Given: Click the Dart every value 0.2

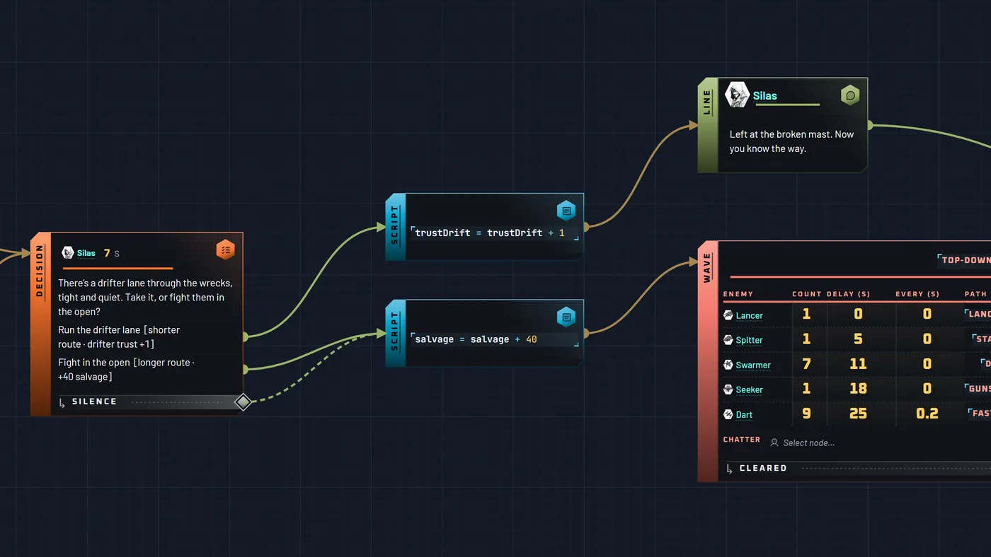Looking at the screenshot, I should (927, 413).
